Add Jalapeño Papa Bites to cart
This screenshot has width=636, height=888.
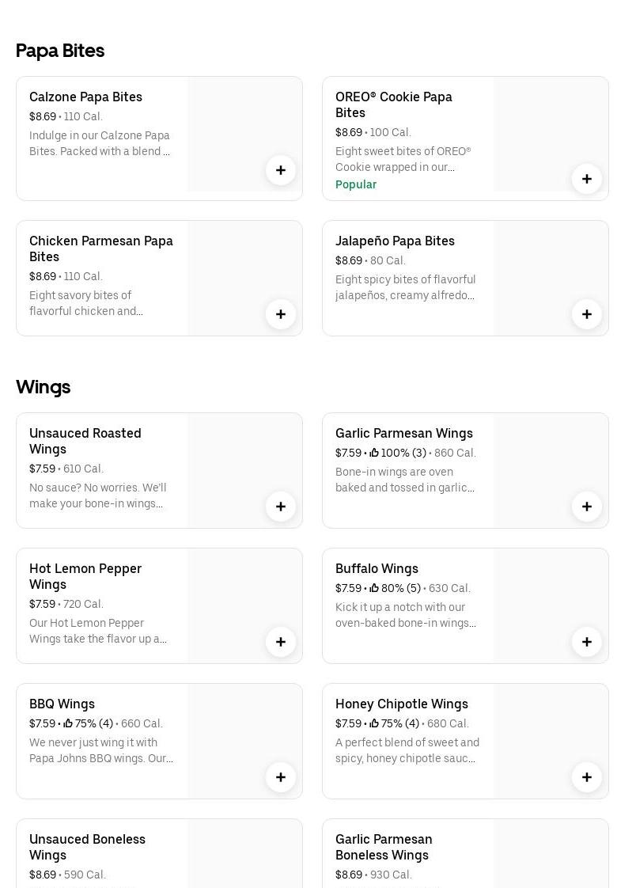(587, 314)
